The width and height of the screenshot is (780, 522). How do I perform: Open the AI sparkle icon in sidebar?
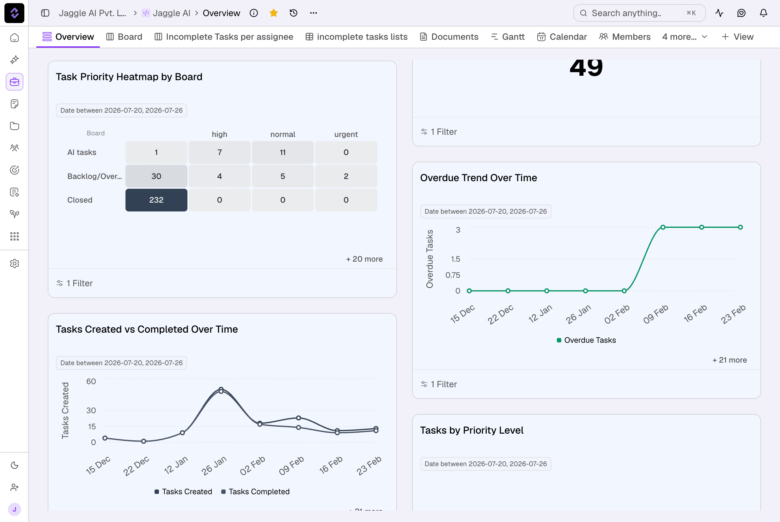click(14, 60)
